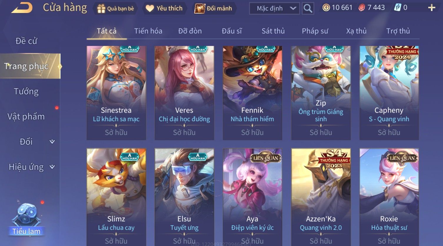The image size is (443, 246).
Task: Select the Đề cử sidebar entry
Action: pyautogui.click(x=26, y=41)
